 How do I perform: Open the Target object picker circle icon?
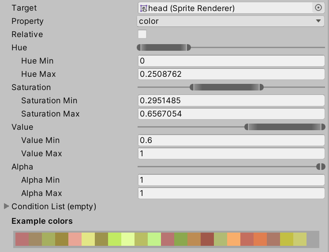click(318, 8)
